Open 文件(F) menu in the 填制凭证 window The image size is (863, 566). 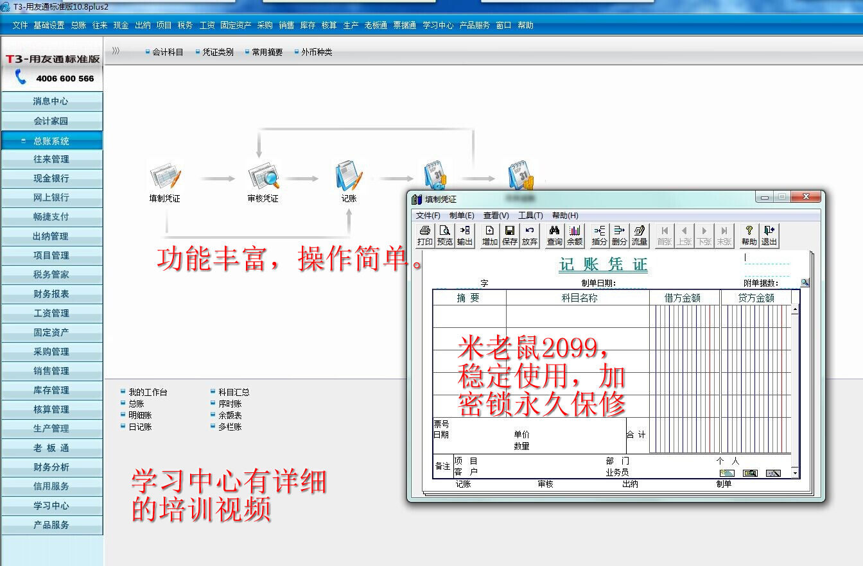(x=428, y=216)
